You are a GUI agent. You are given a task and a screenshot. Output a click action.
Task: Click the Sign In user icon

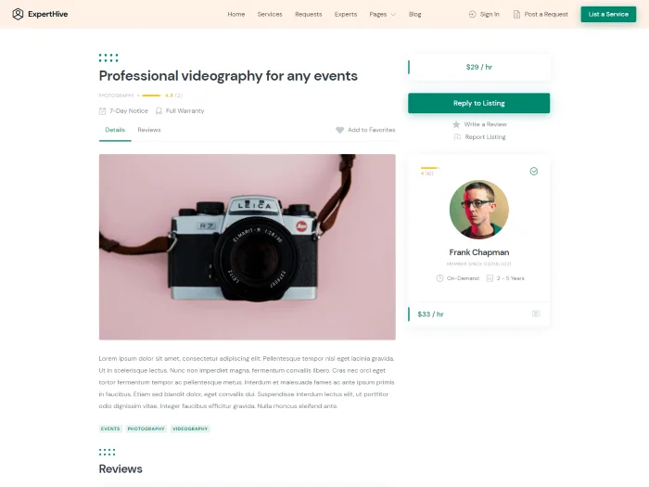[472, 14]
